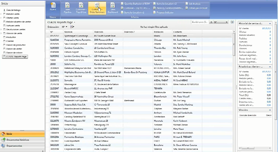The width and height of the screenshot is (278, 152).
Task: Click the filter text input field
Action: tap(200, 22)
